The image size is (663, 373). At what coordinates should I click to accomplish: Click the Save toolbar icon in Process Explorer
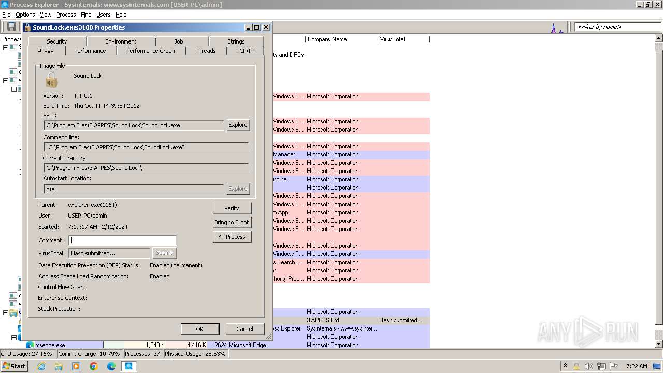point(11,27)
